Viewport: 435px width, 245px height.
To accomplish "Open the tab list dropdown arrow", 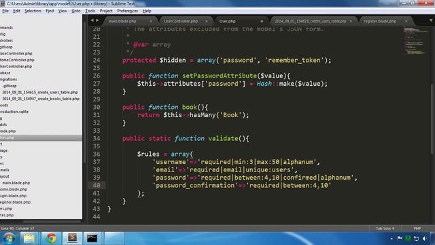I will pyautogui.click(x=431, y=20).
